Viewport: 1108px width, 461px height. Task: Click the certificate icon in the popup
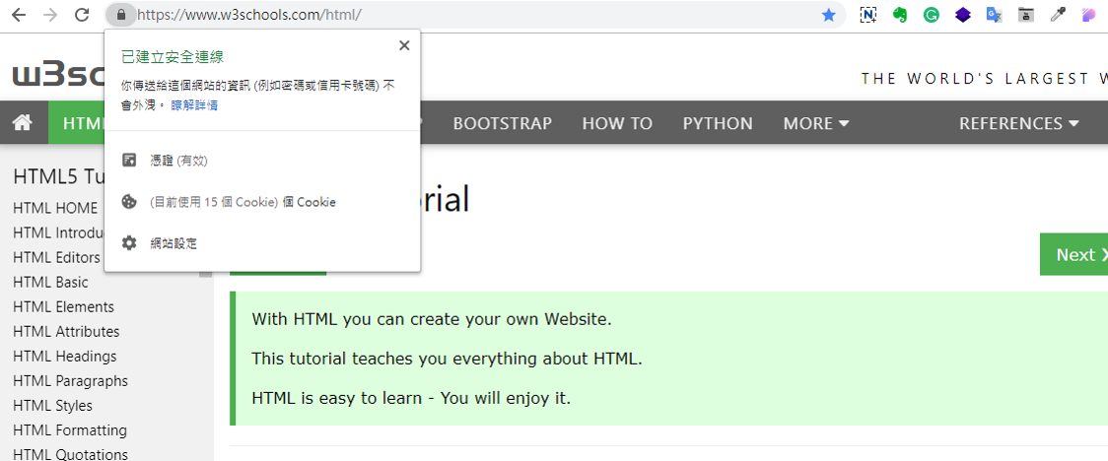tap(128, 161)
